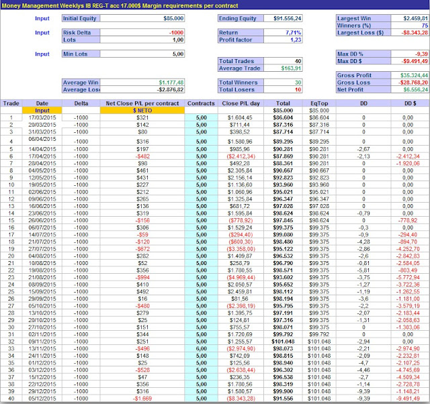Select the Lots value 1,00
This screenshot has width=430, height=404.
142,40
